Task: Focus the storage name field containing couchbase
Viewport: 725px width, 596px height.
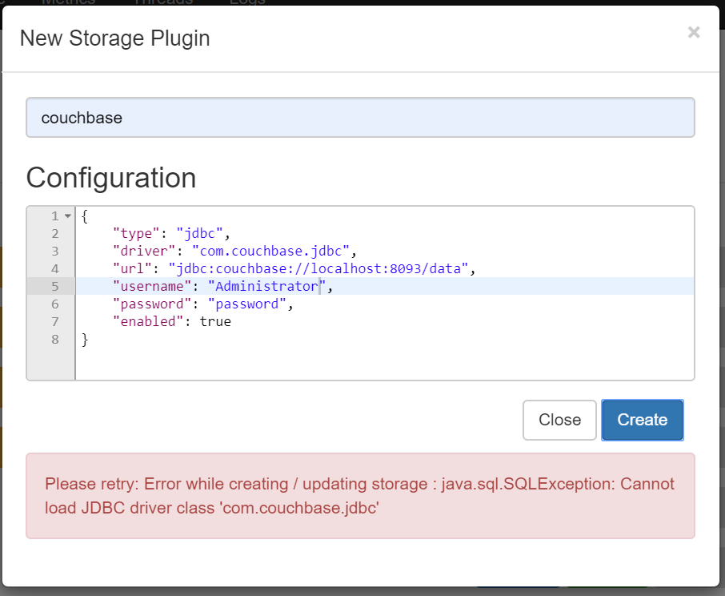Action: coord(360,118)
